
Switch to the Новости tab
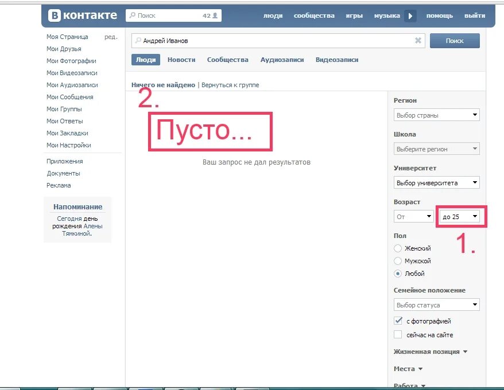[181, 60]
